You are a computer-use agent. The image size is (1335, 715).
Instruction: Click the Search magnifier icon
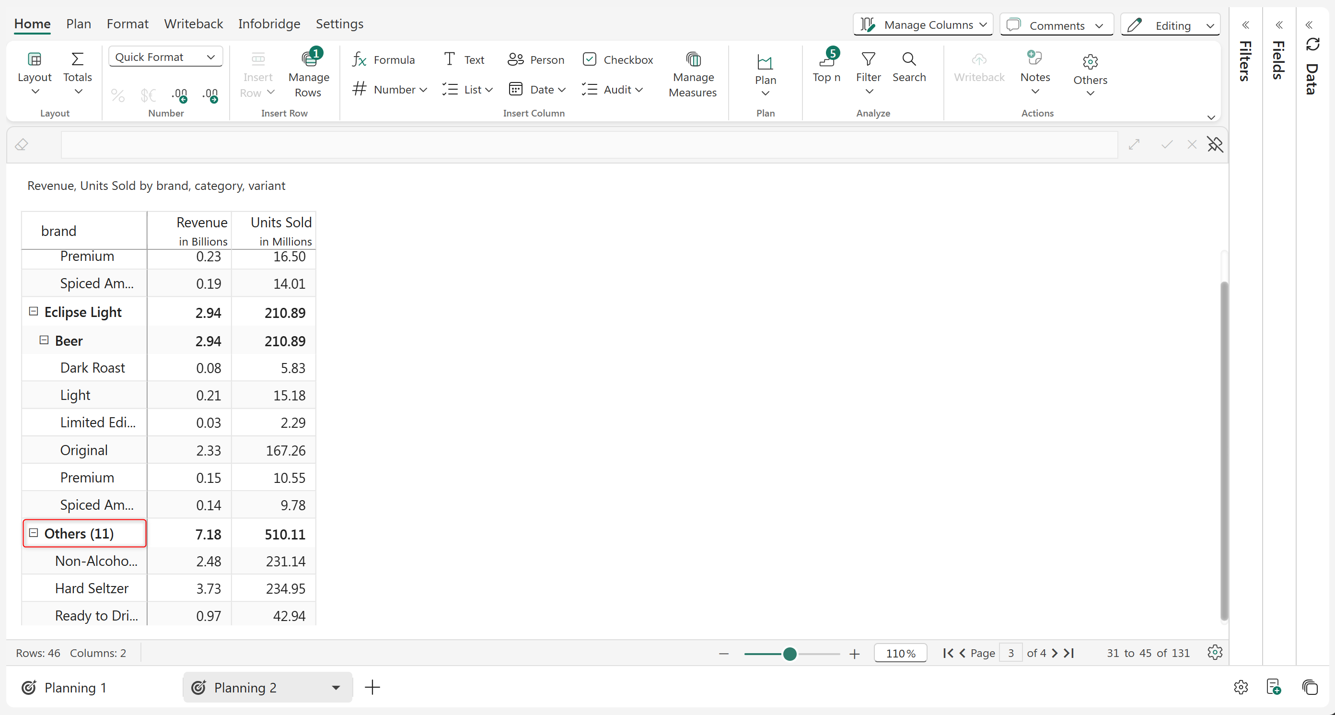(x=908, y=60)
